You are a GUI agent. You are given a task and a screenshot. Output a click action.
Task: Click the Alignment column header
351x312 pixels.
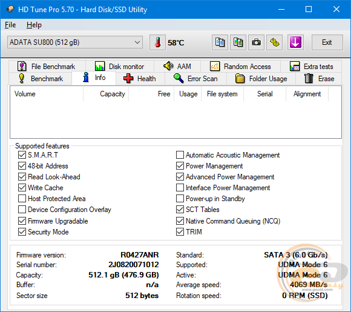[x=307, y=94]
